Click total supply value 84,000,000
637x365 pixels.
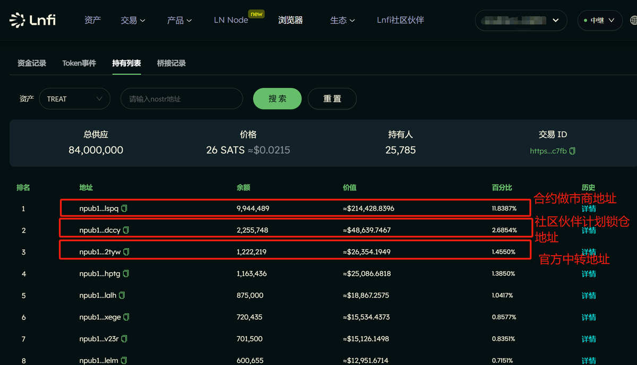tap(96, 150)
